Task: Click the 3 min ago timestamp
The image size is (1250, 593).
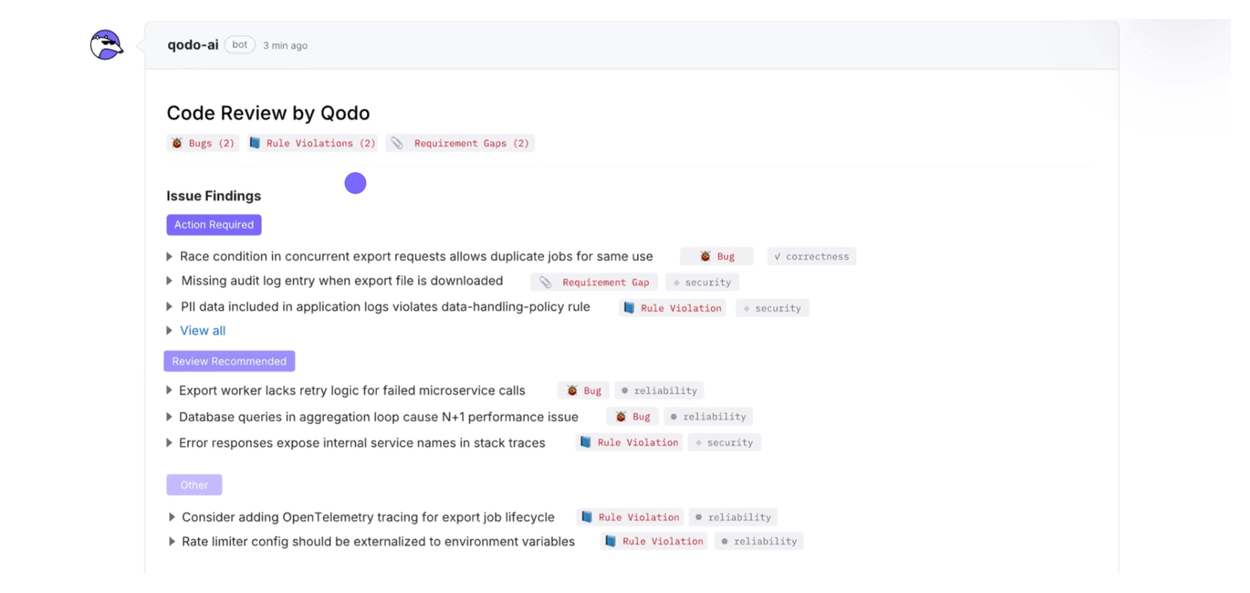Action: click(285, 46)
